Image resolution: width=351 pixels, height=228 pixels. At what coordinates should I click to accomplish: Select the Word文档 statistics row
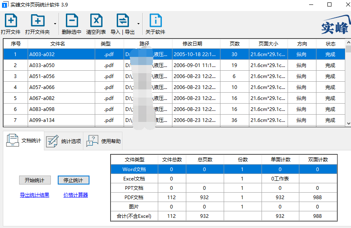224,169
